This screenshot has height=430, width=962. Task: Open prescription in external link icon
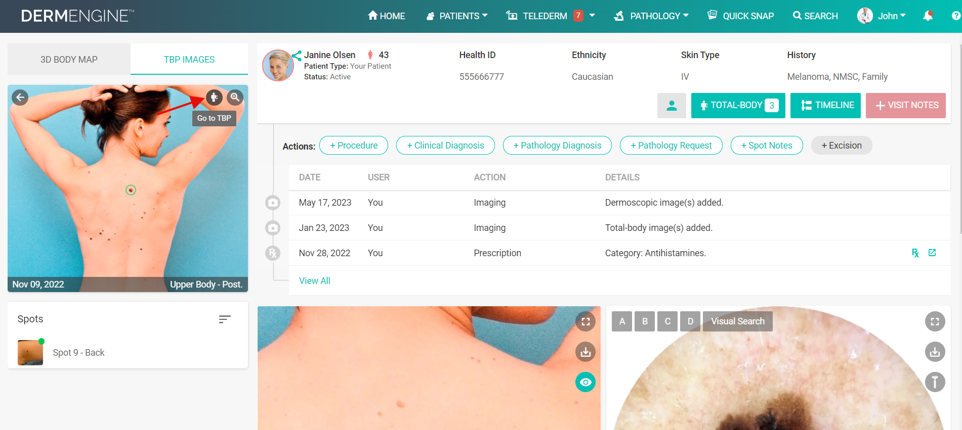(x=932, y=253)
